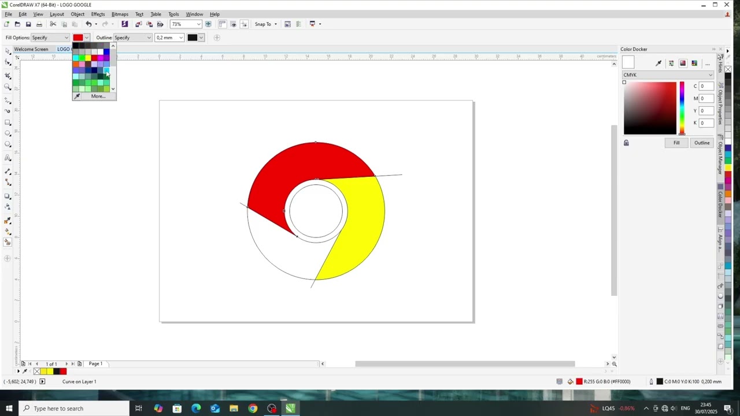Show color sliders in Color Docker

click(671, 64)
